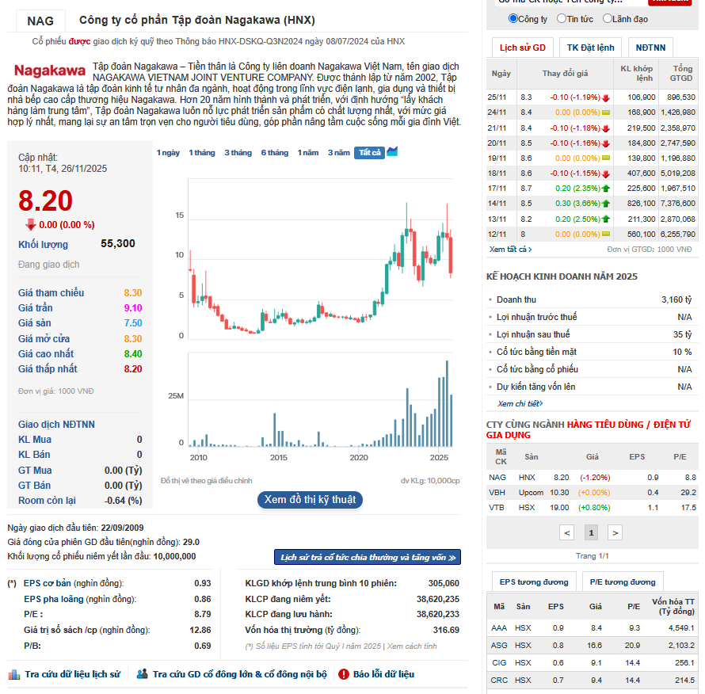Screen dimensions: 705x694
Task: Click the yellow unchanged icon in the 12/11 row
Action: pos(606,235)
